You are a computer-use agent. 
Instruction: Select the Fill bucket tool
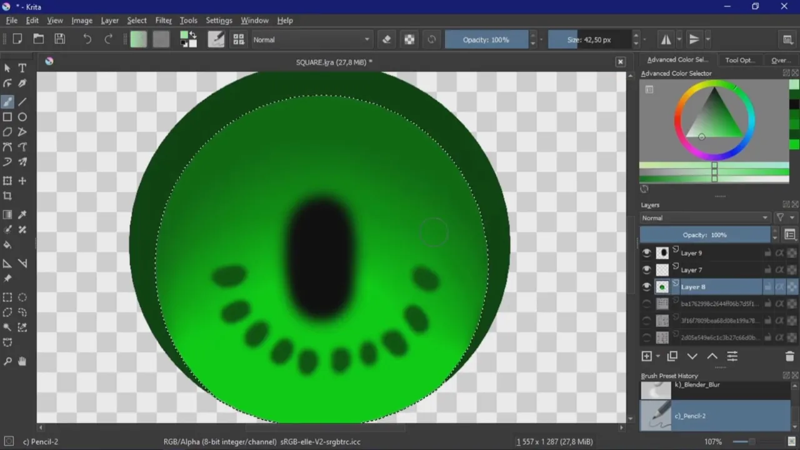(x=7, y=244)
